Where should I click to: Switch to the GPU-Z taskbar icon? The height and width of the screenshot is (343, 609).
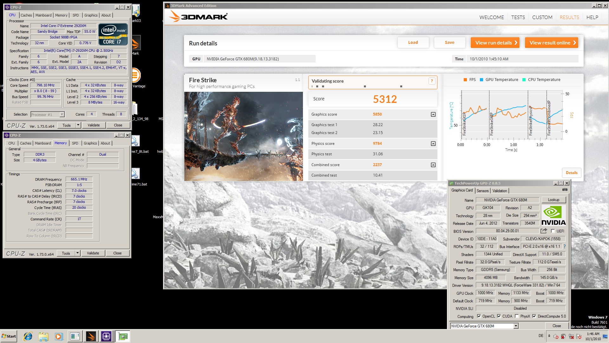[123, 336]
